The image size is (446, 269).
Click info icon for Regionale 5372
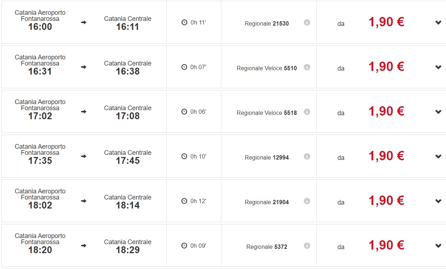[x=307, y=246]
